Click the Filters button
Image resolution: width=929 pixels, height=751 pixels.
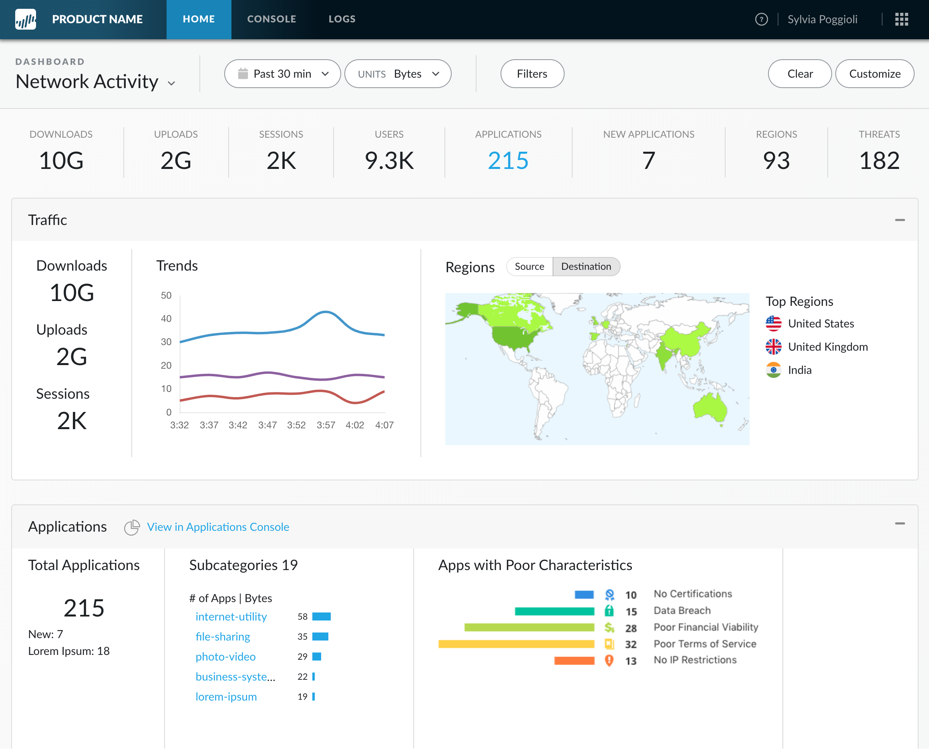click(x=532, y=74)
